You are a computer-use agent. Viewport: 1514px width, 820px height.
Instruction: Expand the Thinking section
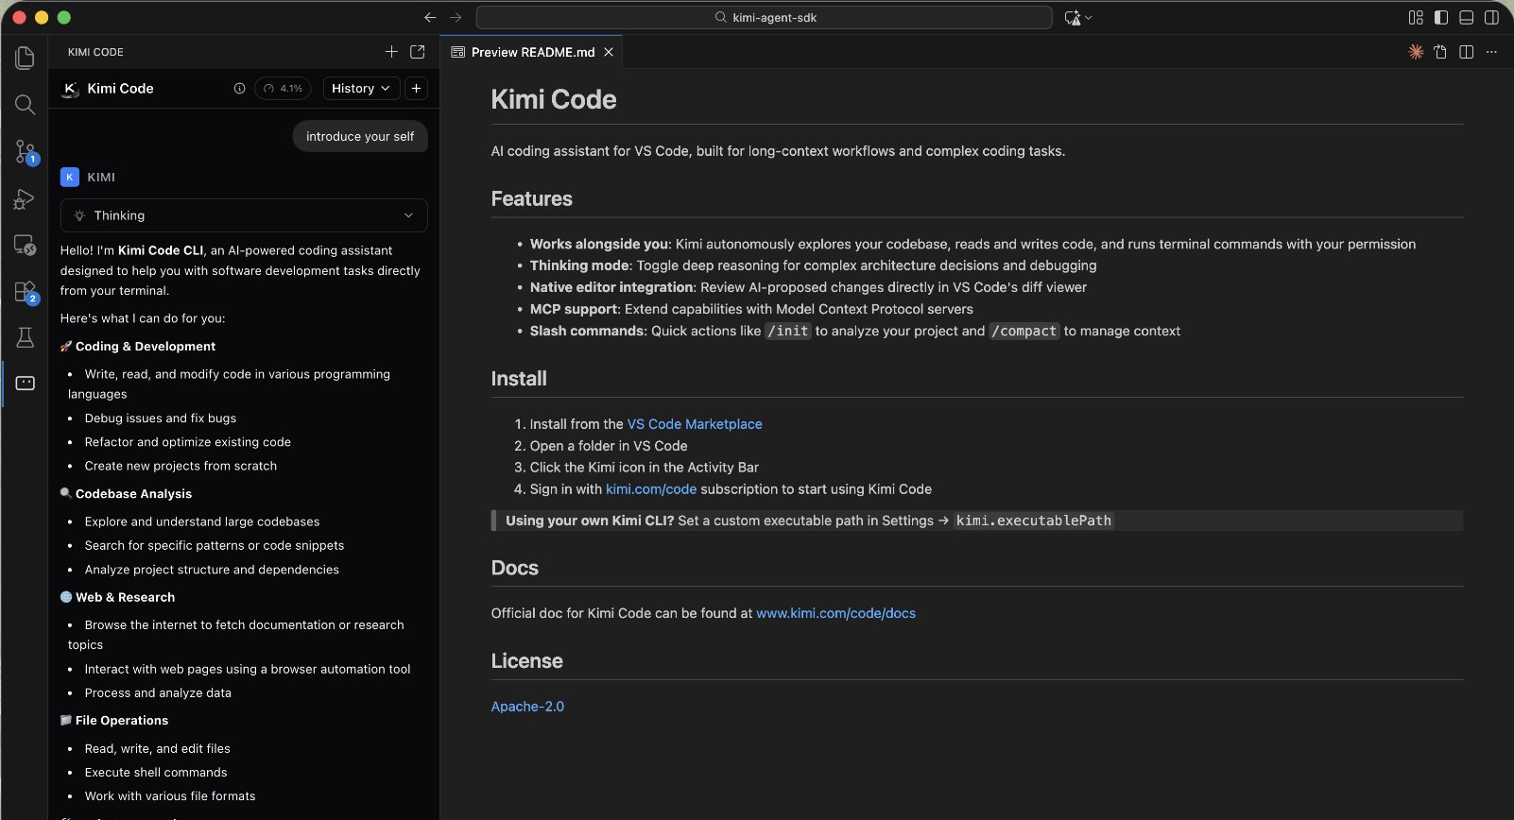click(244, 215)
